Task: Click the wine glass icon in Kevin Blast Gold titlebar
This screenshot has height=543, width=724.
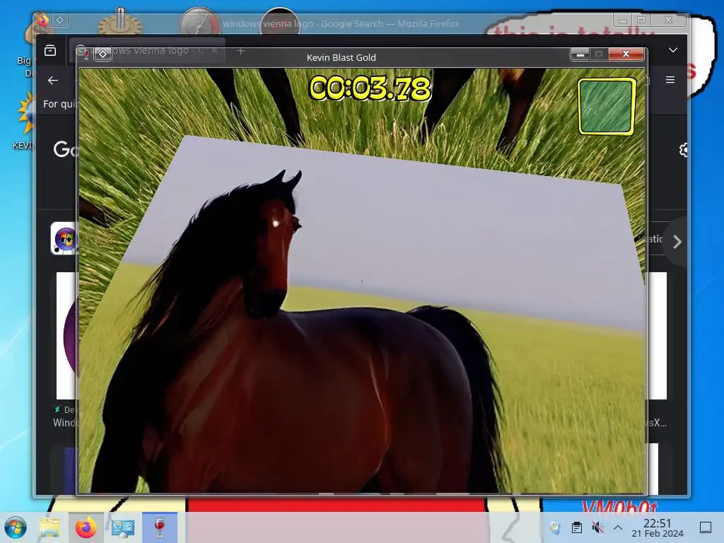Action: tap(86, 54)
